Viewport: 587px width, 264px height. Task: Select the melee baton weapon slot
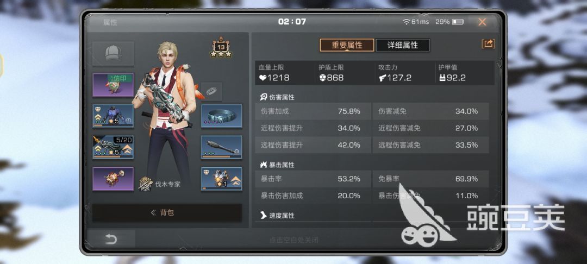222,147
